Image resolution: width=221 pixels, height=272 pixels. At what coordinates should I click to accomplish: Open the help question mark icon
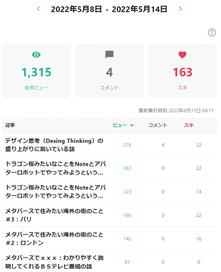[x=212, y=32]
